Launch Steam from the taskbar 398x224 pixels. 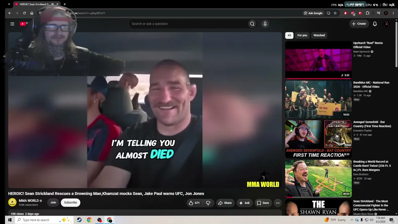point(79,220)
